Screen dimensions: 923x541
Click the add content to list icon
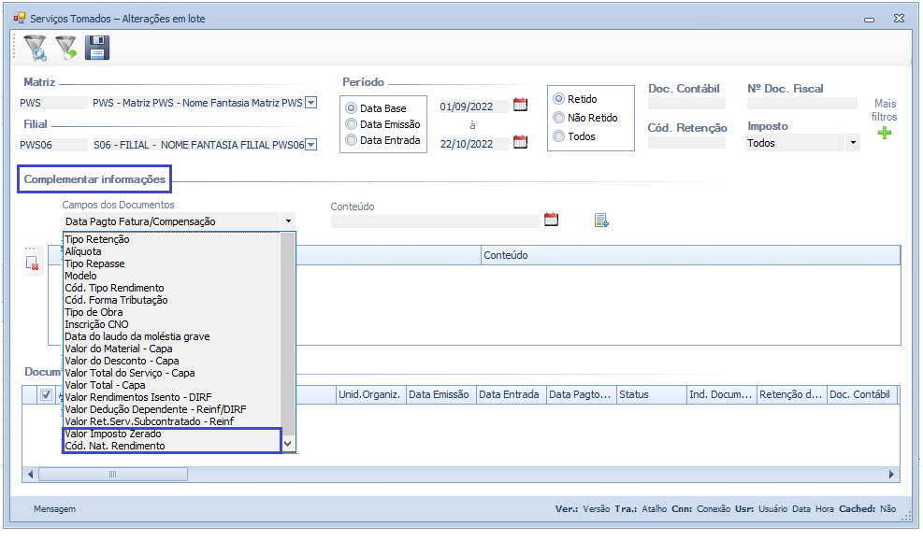click(601, 221)
